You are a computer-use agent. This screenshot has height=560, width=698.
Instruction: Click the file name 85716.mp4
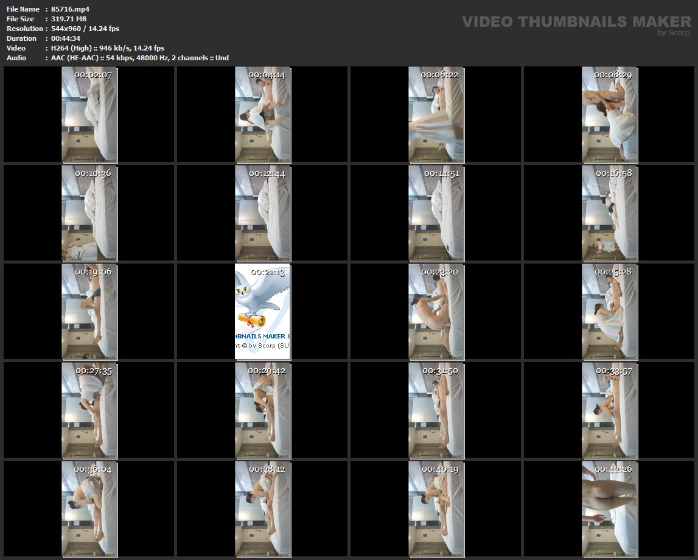(x=70, y=9)
